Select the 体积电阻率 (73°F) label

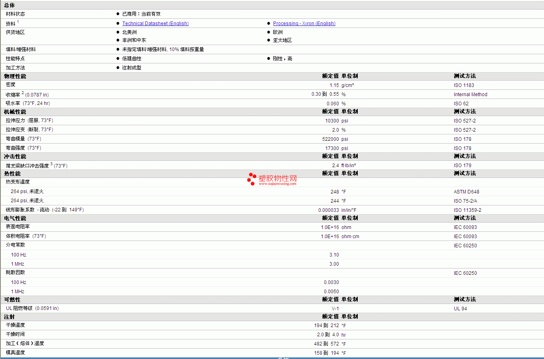[x=26, y=236]
